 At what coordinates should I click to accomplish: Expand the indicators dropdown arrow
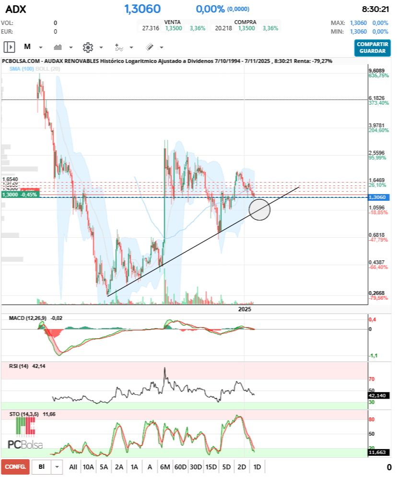[131, 48]
